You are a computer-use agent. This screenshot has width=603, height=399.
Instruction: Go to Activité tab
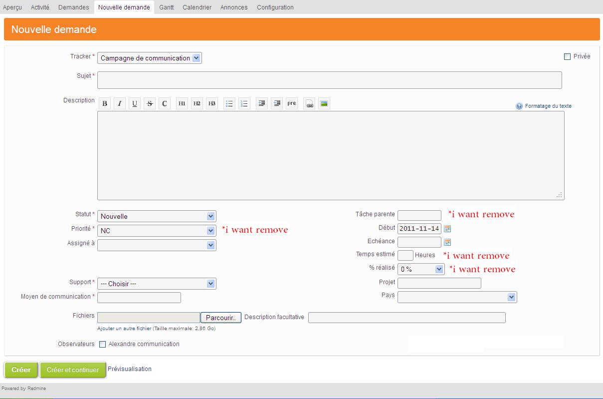point(40,7)
